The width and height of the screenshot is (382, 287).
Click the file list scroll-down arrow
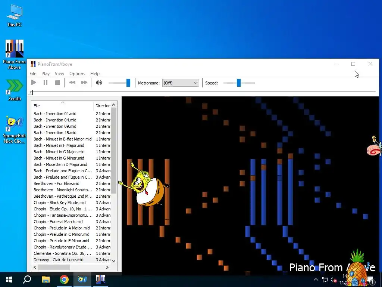pyautogui.click(x=113, y=261)
